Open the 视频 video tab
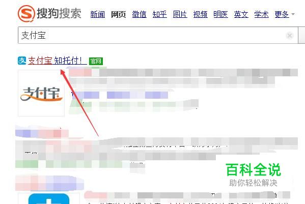Viewport: 305px width, 204px height. click(200, 14)
